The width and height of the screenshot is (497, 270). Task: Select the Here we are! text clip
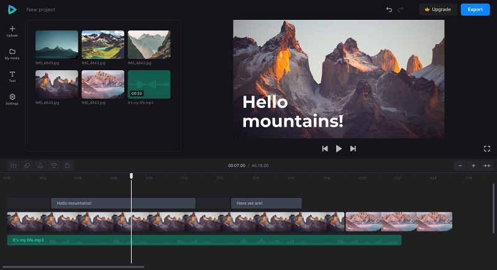(267, 203)
